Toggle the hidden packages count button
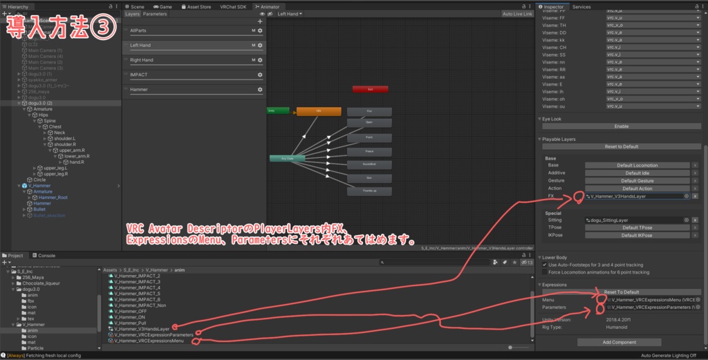The height and width of the screenshot is (360, 708). click(x=527, y=262)
